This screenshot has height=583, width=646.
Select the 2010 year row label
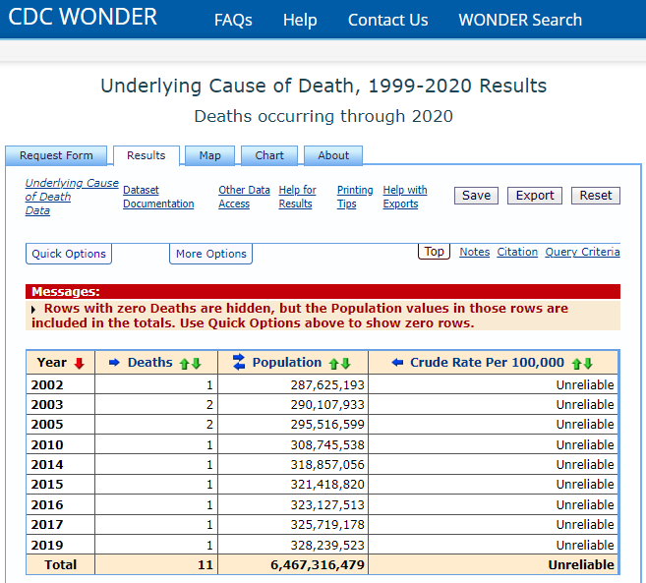[47, 445]
